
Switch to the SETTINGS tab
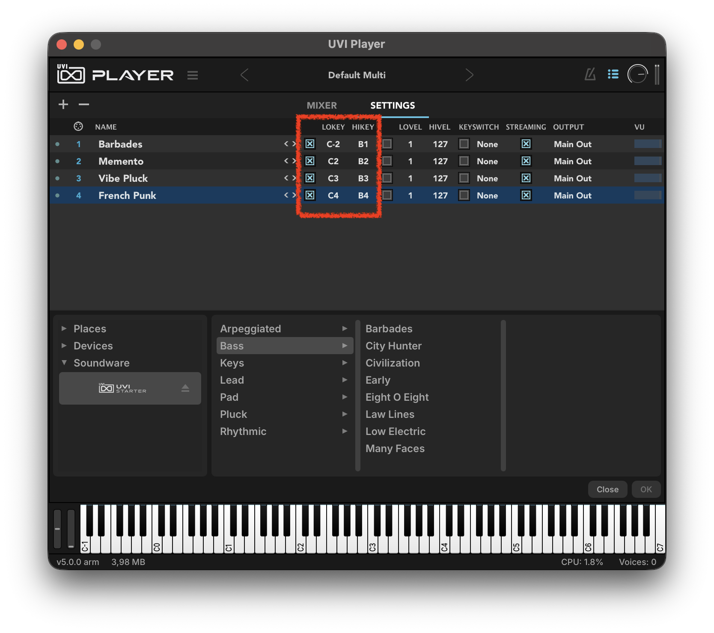[x=393, y=106]
